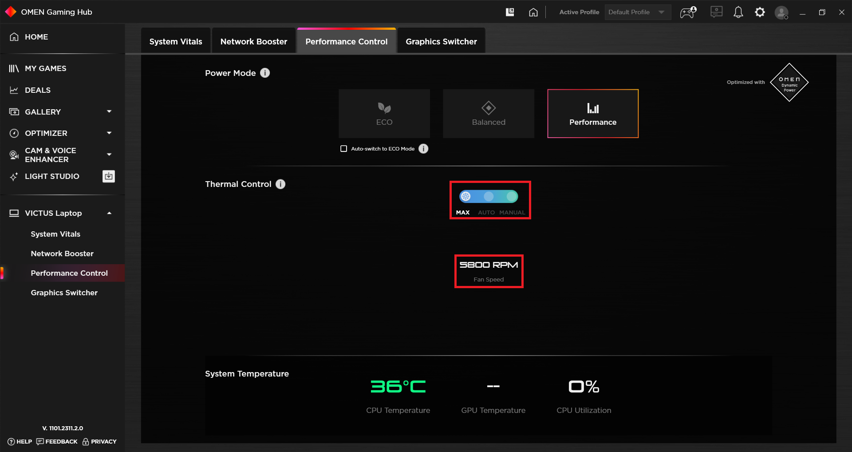Open Active Profile dropdown

click(638, 12)
